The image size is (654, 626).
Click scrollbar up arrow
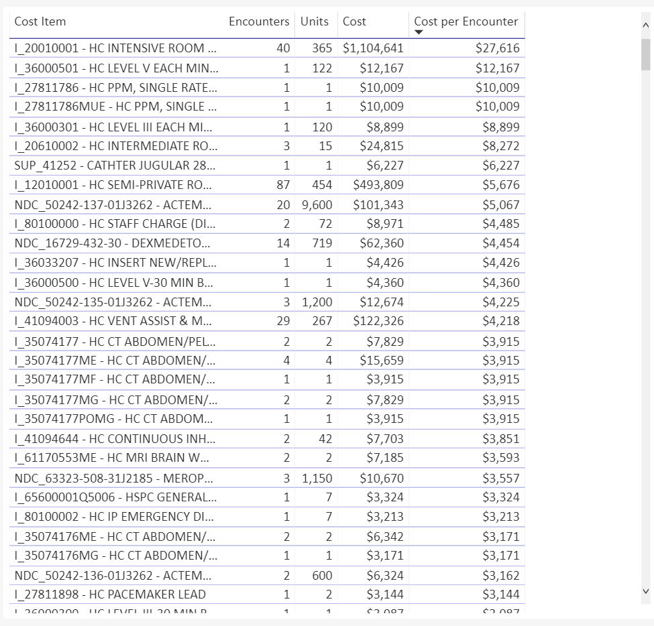pos(646,25)
